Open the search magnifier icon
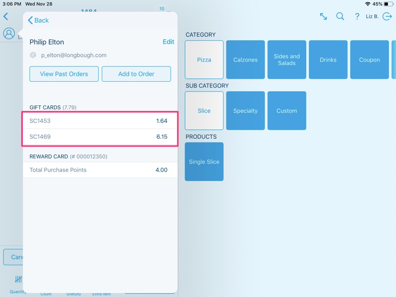396x297 pixels. point(340,16)
